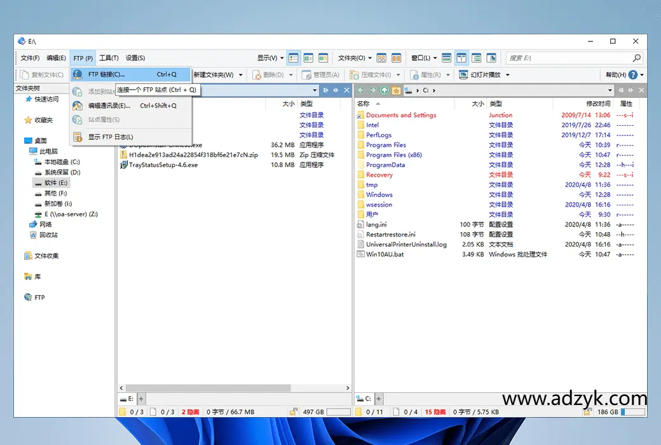Toggle dual-pane vertical layout icon
The image size is (661, 445).
[x=461, y=58]
